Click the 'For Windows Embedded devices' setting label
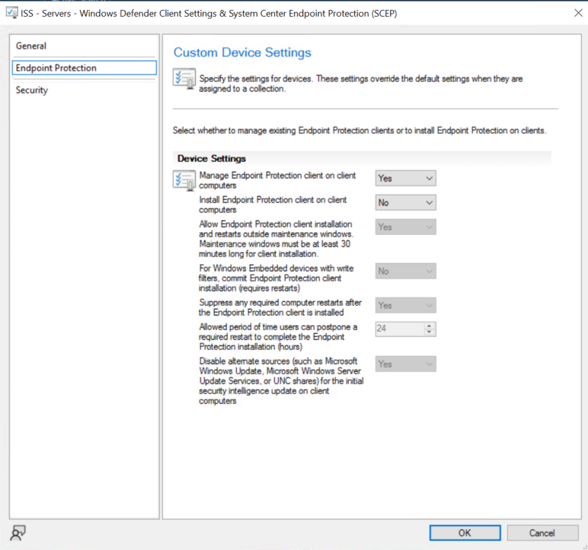The image size is (588, 550). [276, 278]
